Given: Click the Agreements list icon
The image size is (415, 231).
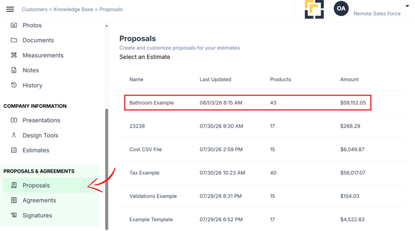Looking at the screenshot, I should click(14, 200).
